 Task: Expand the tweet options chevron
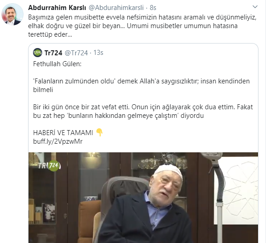click(255, 7)
